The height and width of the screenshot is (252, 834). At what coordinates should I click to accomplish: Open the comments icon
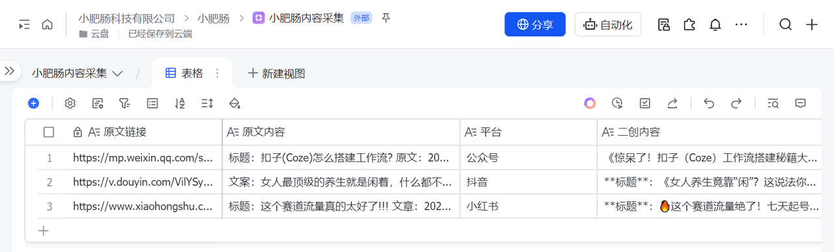coord(801,103)
